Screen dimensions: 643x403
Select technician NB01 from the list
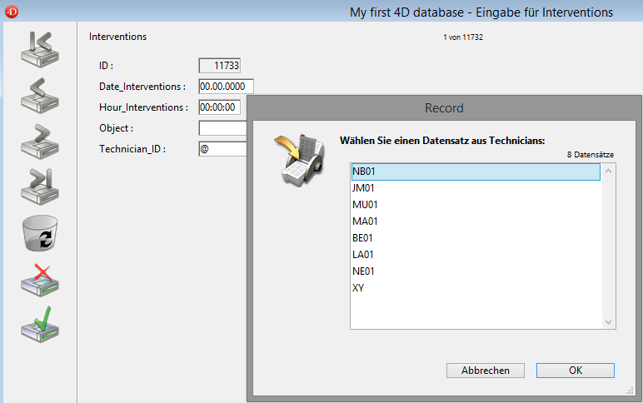pyautogui.click(x=475, y=172)
